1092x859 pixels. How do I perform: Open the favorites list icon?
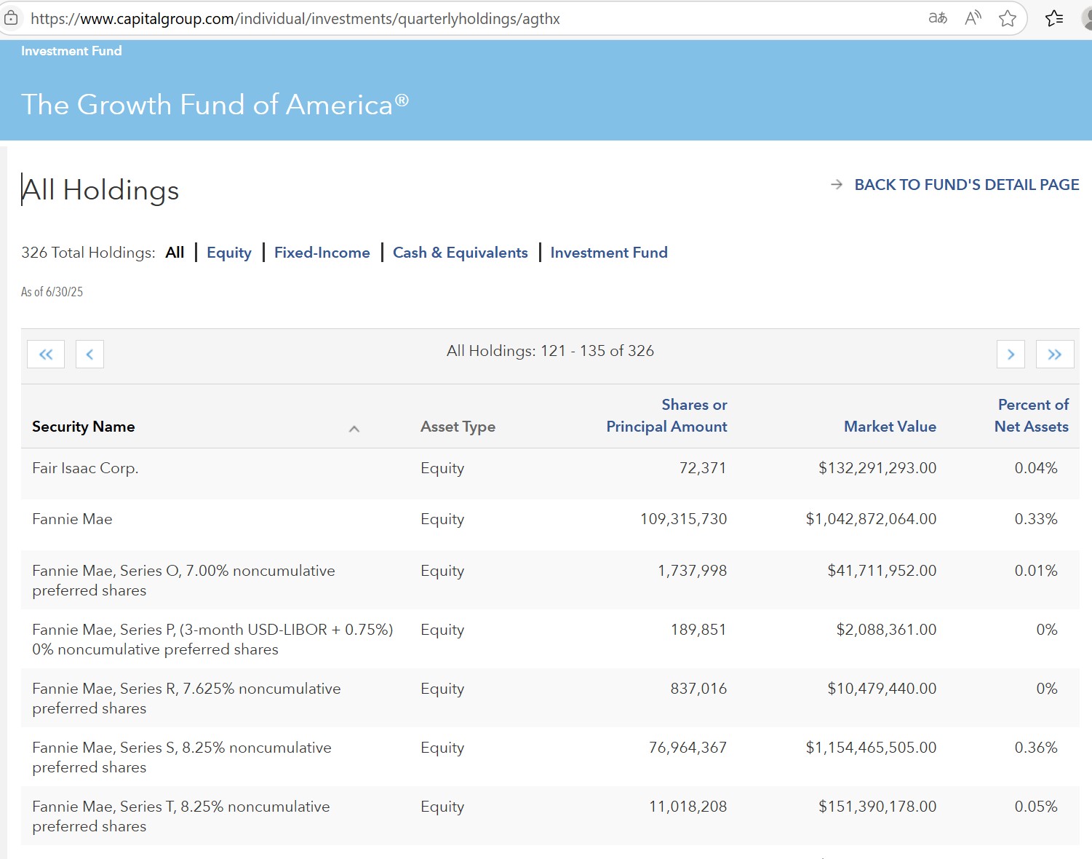1053,18
